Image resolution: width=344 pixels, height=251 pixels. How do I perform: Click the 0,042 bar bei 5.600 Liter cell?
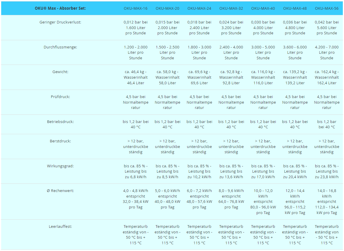[x=327, y=28]
